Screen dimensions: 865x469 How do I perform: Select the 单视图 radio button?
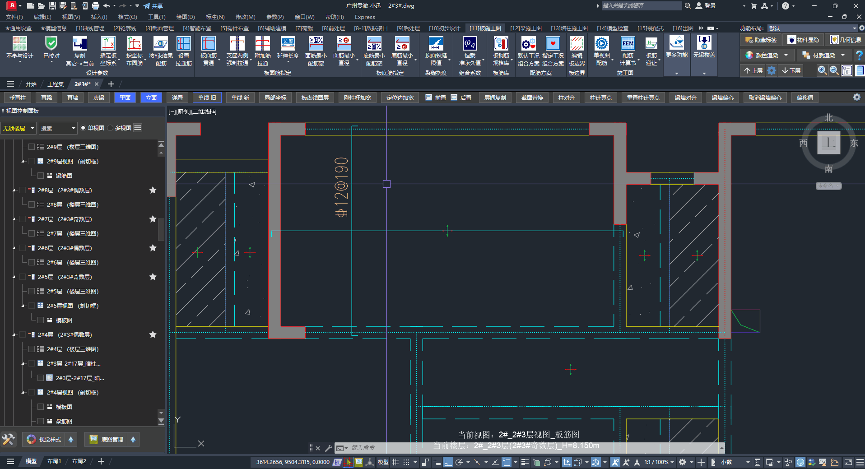83,128
